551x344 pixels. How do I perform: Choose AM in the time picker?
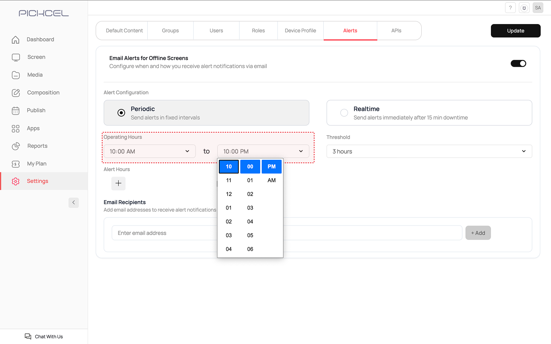(271, 180)
